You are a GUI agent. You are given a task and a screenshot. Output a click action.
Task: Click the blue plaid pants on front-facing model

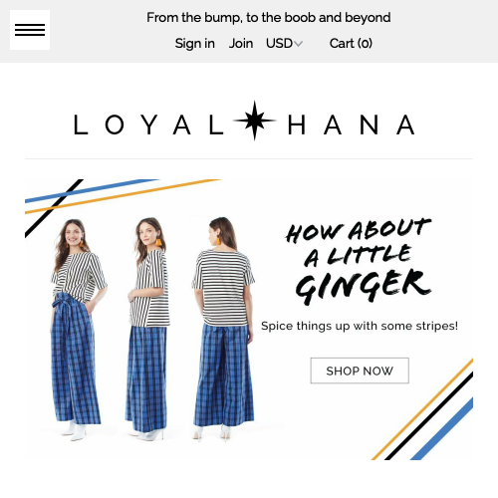[x=75, y=359]
